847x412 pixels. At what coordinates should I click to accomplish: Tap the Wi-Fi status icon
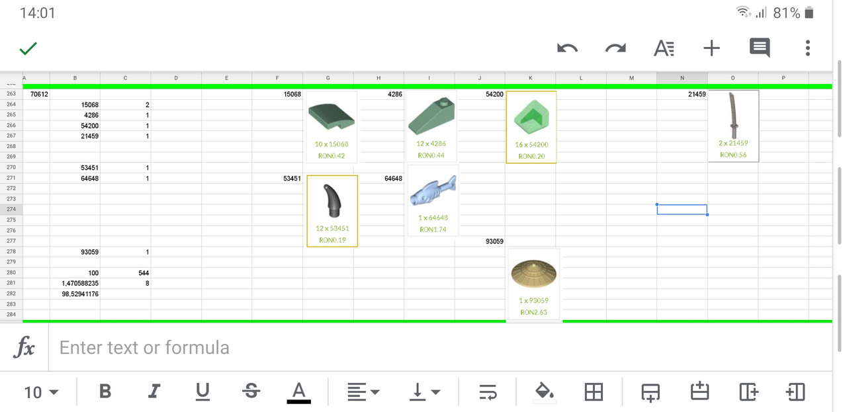click(743, 13)
